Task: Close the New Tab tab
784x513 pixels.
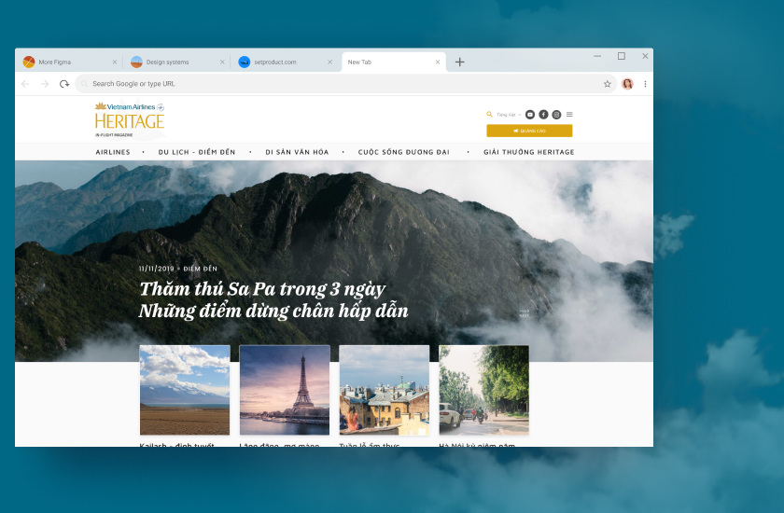Action: 438,62
